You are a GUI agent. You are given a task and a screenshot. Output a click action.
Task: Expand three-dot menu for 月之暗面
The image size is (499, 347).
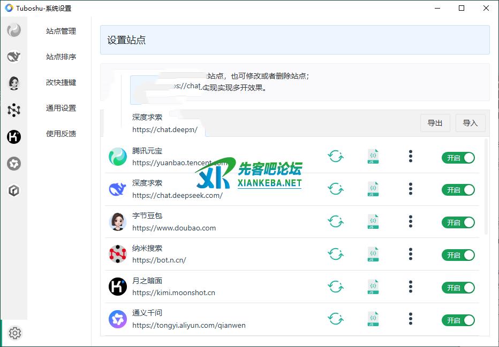(x=411, y=287)
